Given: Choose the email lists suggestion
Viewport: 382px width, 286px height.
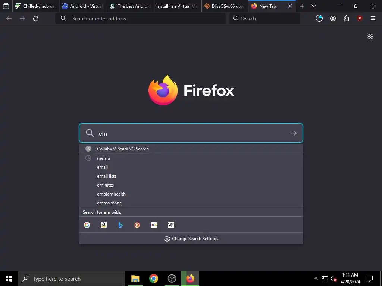Looking at the screenshot, I should click(191, 176).
